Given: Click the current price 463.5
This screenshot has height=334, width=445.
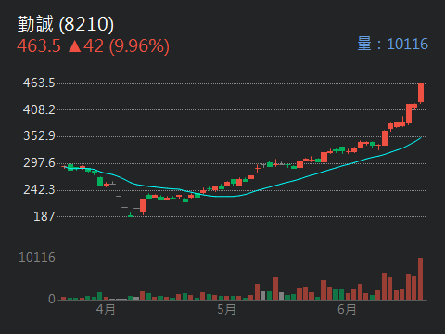Looking at the screenshot, I should coord(39,46).
